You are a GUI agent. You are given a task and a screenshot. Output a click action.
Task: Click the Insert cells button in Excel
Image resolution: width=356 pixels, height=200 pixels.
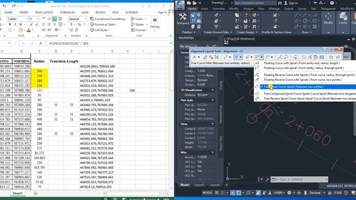point(139,19)
